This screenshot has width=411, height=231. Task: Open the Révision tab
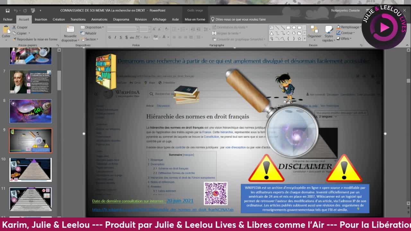click(x=141, y=19)
